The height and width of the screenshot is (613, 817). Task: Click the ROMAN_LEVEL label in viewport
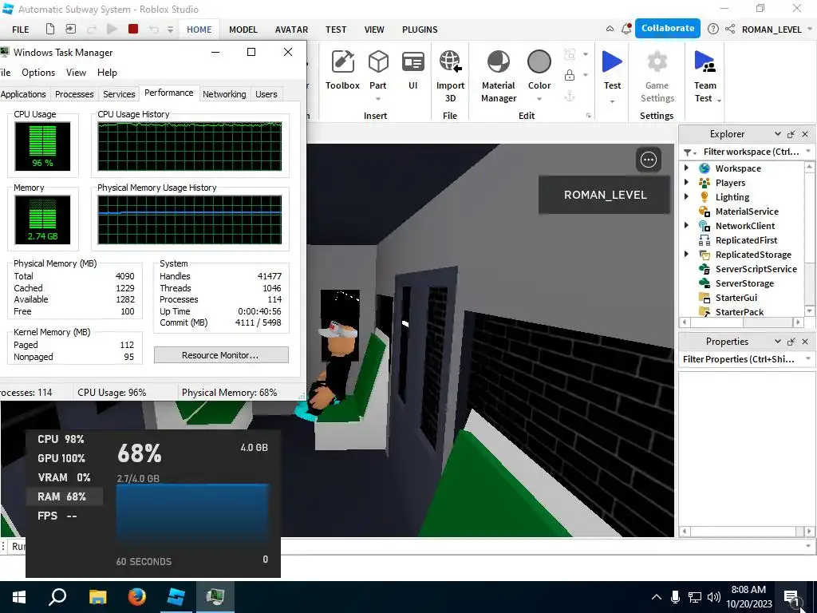(605, 195)
